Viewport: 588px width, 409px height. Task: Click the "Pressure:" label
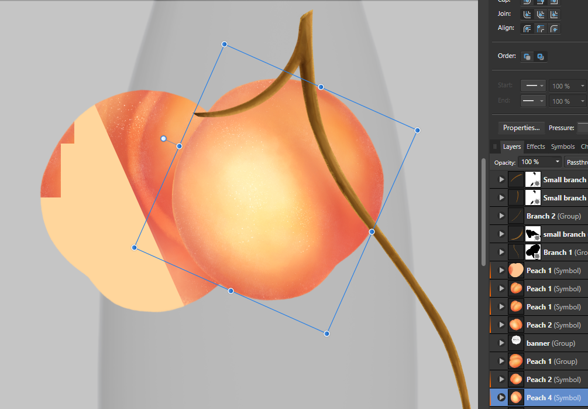[561, 128]
